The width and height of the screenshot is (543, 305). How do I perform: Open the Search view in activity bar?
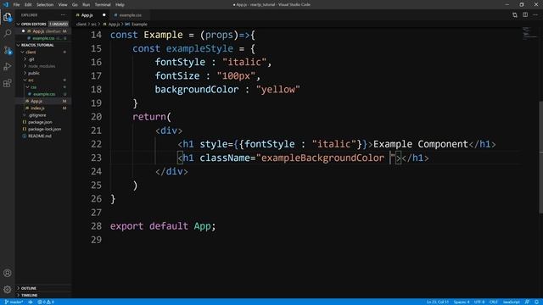click(8, 34)
